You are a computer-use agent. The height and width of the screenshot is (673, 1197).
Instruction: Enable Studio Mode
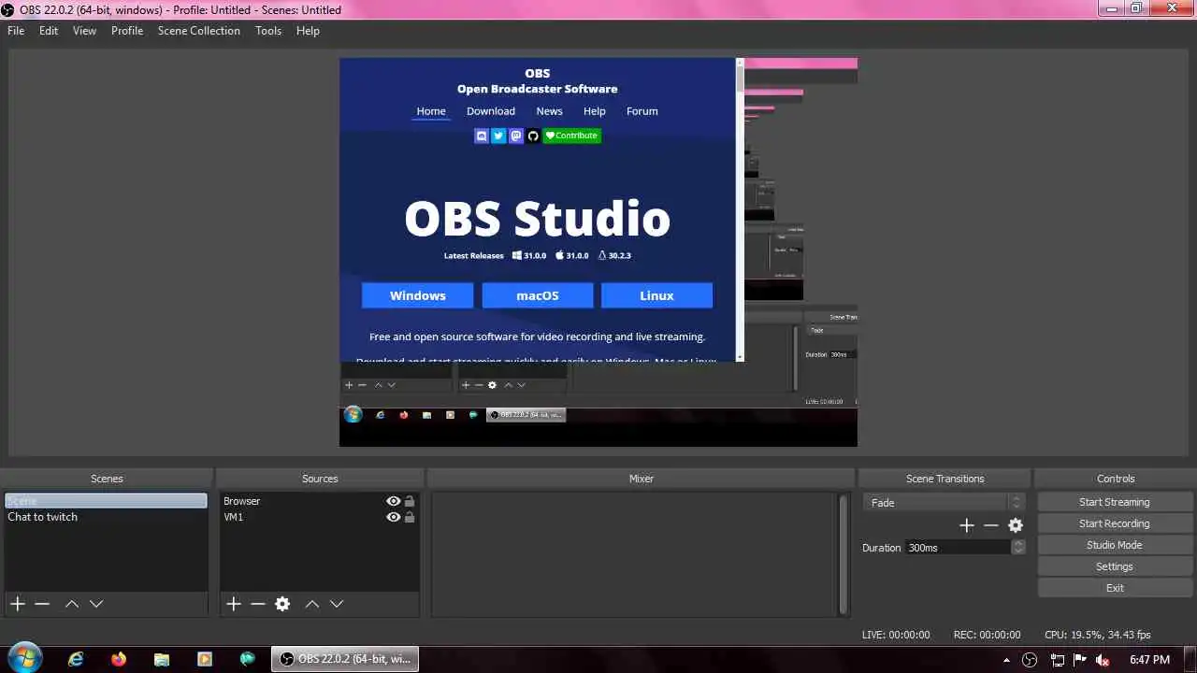[1114, 545]
